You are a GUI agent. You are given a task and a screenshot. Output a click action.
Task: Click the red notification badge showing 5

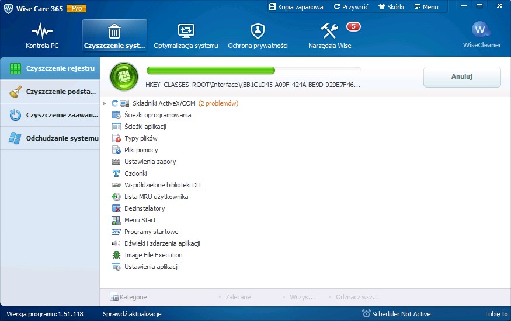pyautogui.click(x=353, y=26)
